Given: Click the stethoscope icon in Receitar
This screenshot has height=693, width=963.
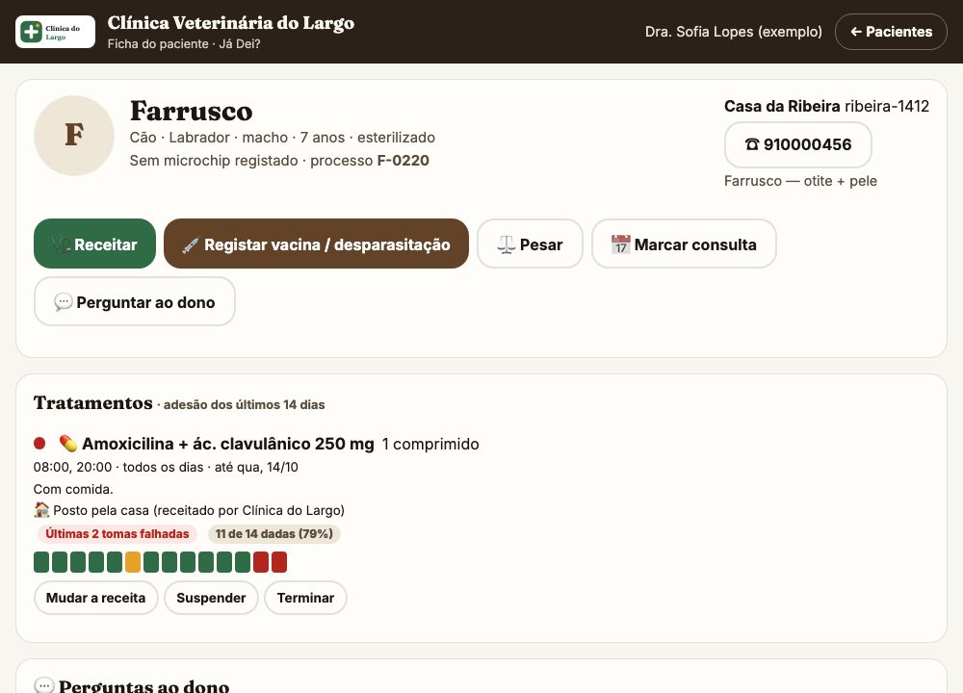Looking at the screenshot, I should (61, 244).
